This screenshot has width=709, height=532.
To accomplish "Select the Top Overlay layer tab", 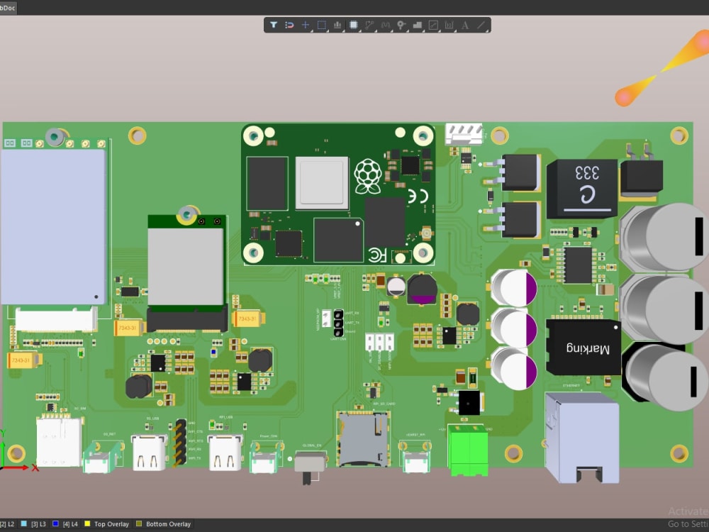I will pos(107,524).
